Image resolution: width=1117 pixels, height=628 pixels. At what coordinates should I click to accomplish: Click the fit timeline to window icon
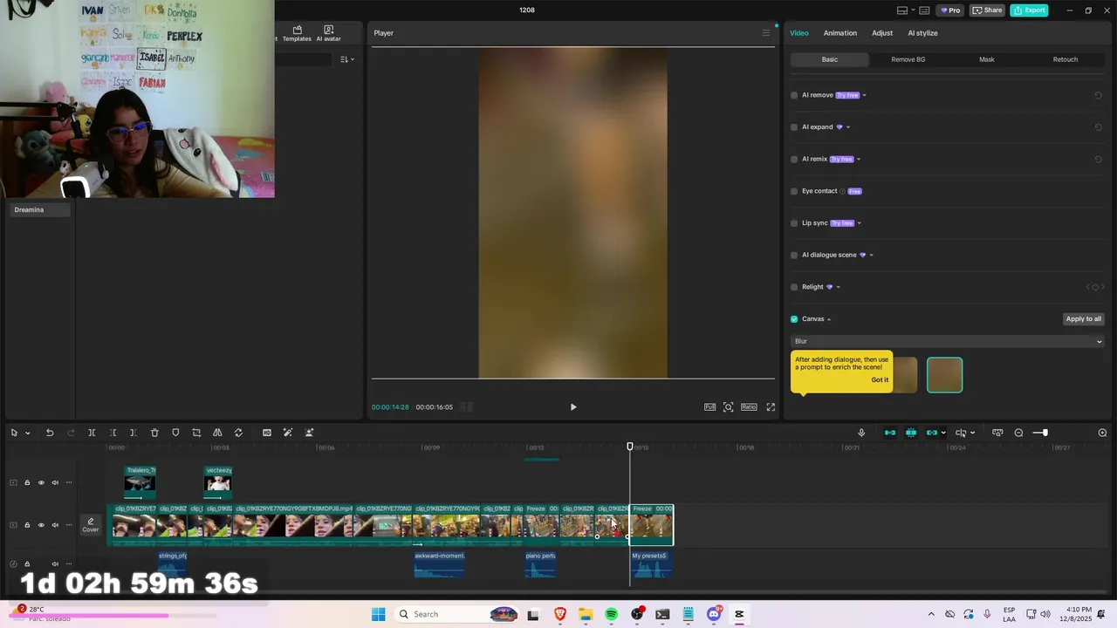coord(997,433)
